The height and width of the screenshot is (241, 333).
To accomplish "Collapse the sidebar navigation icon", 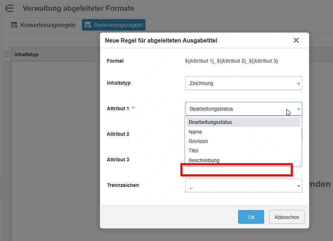I will [9, 8].
